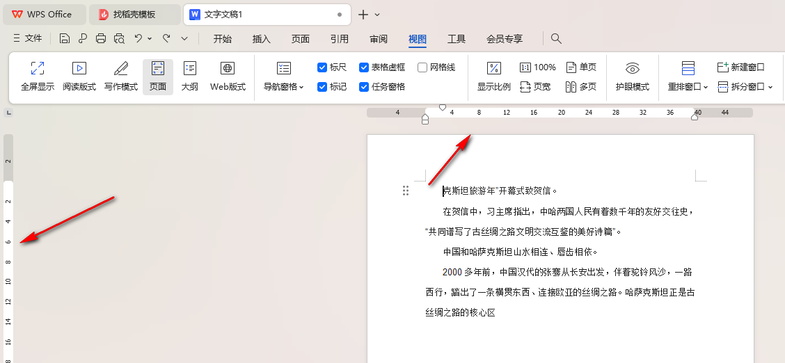Select the 文字文稿1 document tab
This screenshot has height=363, width=785.
[x=267, y=15]
